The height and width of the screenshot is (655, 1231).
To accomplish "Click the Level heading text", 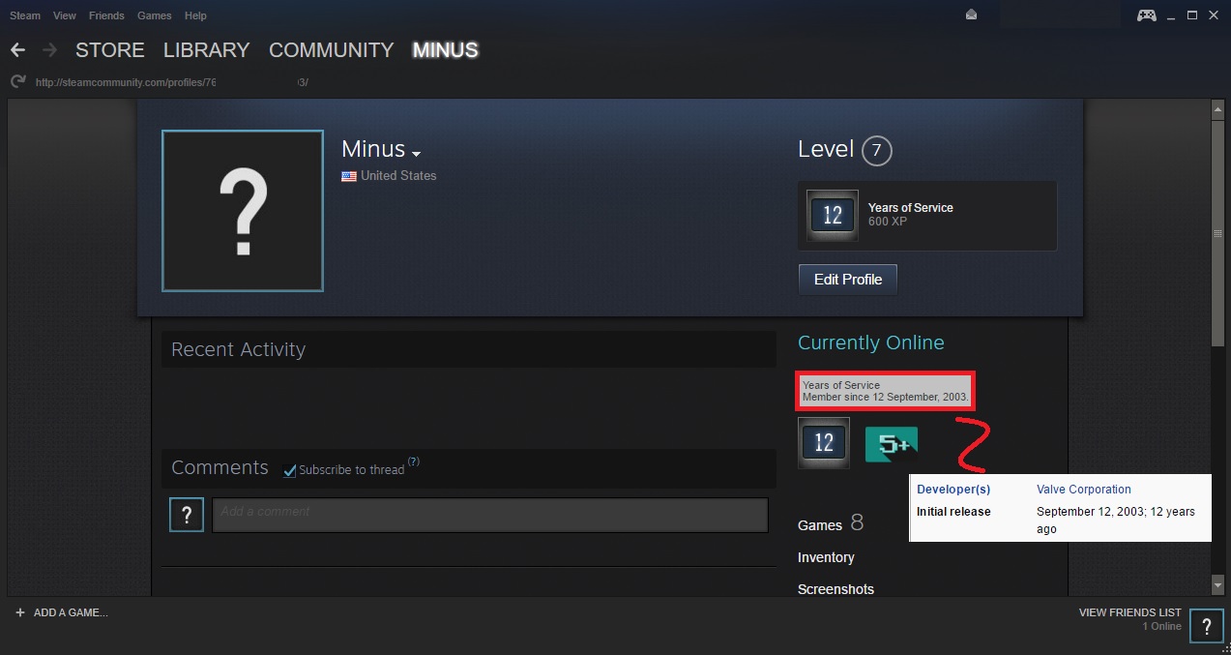I will tap(826, 150).
